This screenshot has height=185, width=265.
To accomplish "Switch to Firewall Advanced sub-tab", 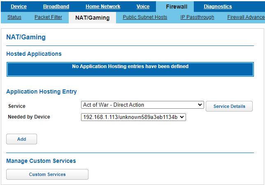I will pos(246,17).
